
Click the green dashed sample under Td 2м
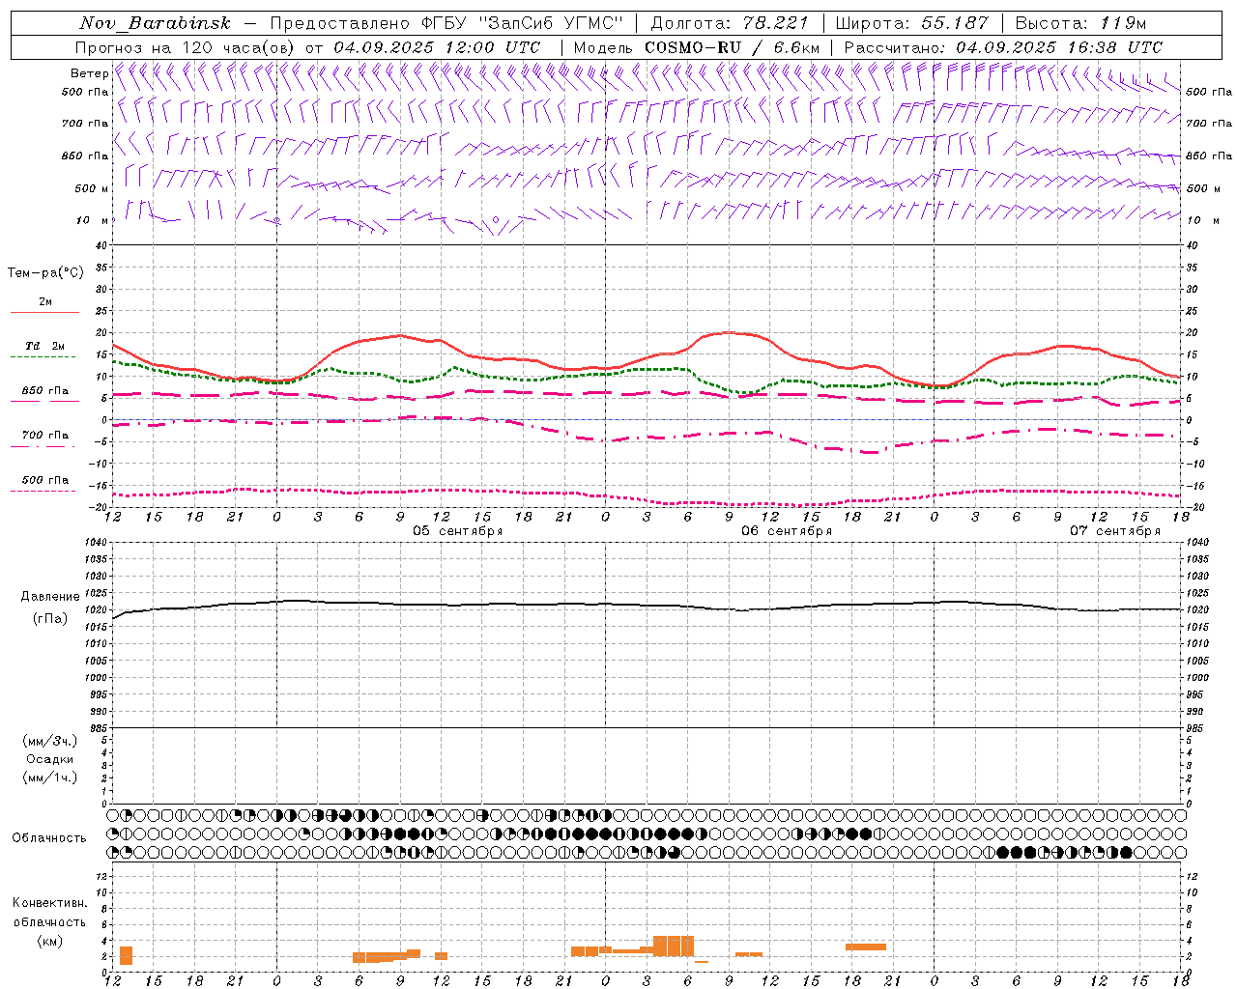tap(43, 357)
